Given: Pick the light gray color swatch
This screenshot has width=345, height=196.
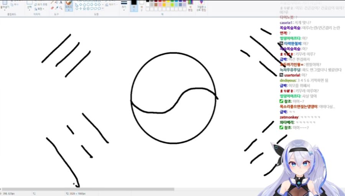Looking at the screenshot, I should pyautogui.click(x=152, y=5).
